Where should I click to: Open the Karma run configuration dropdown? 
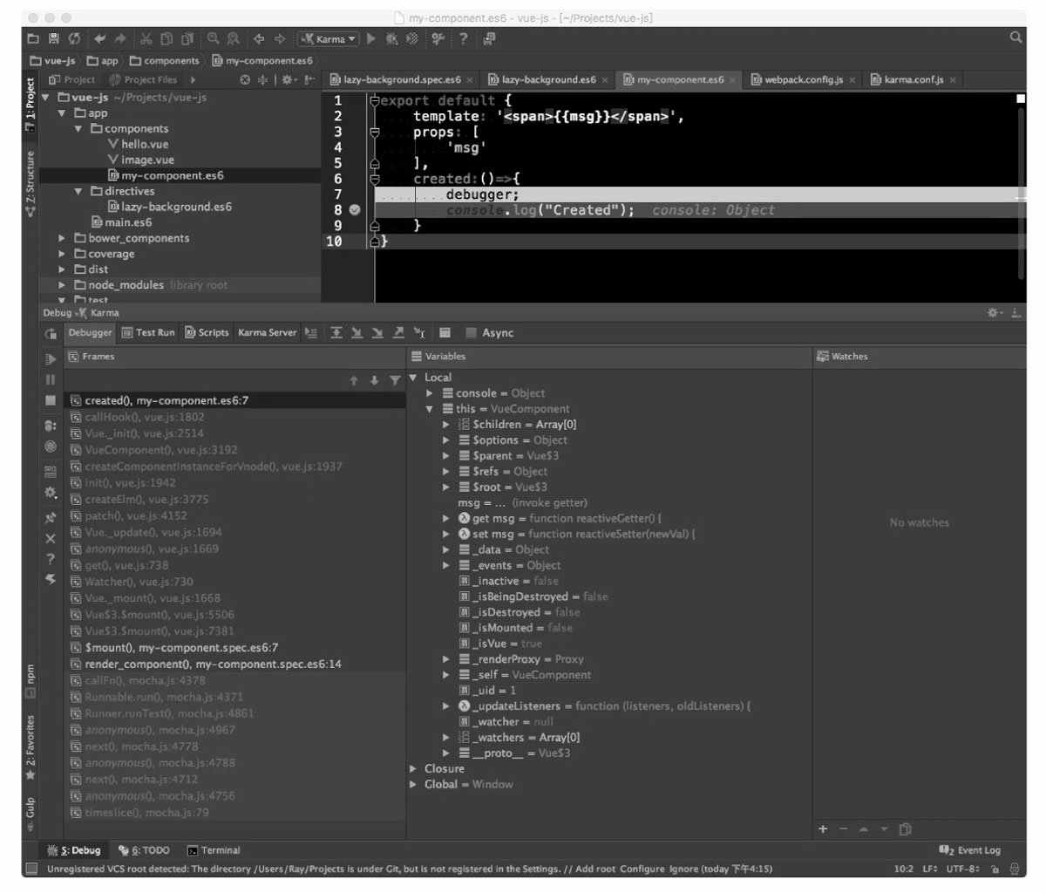(329, 38)
